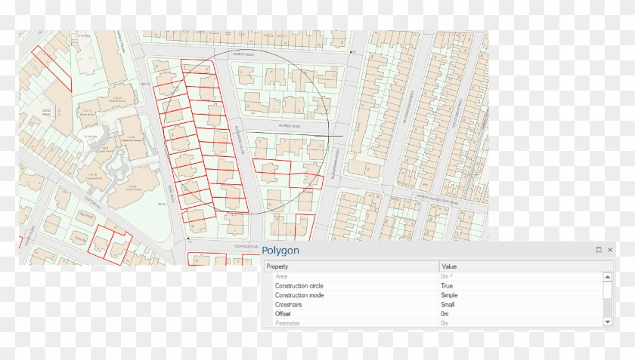
Task: Open the Construction mode Simple value
Action: (448, 295)
